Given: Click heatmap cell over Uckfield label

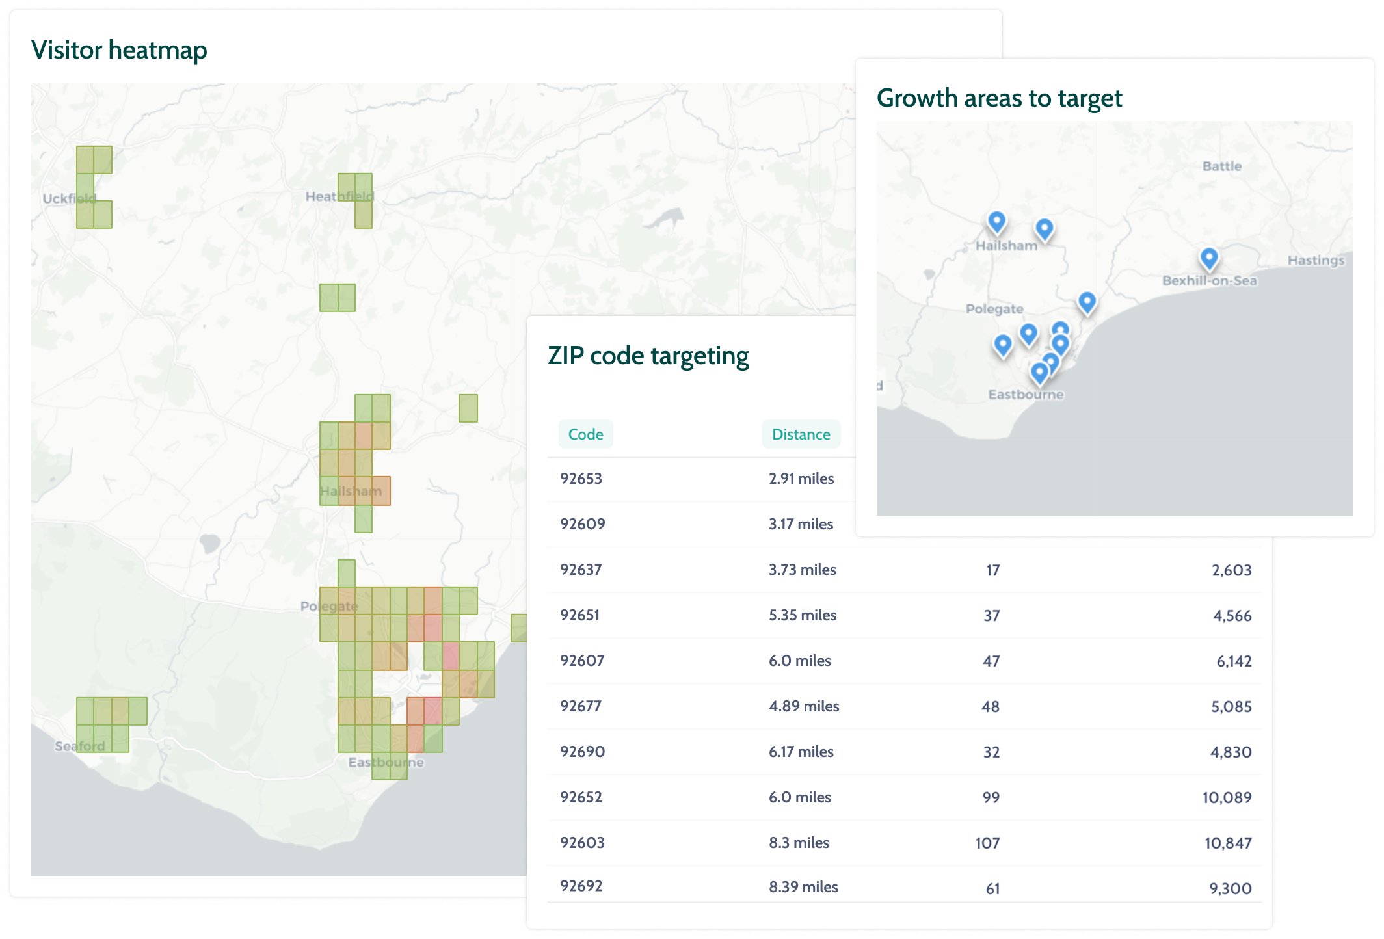Looking at the screenshot, I should 85,194.
